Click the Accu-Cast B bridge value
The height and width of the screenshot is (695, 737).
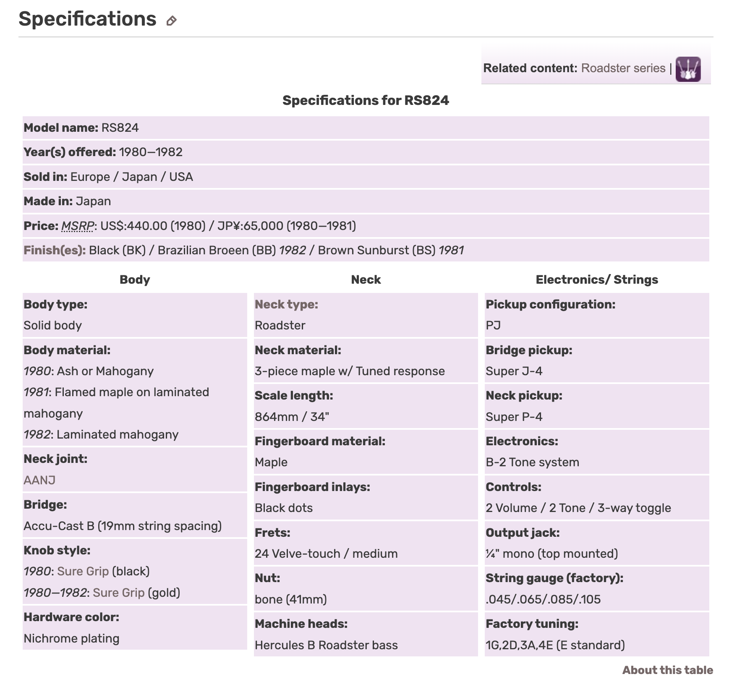[x=123, y=526]
